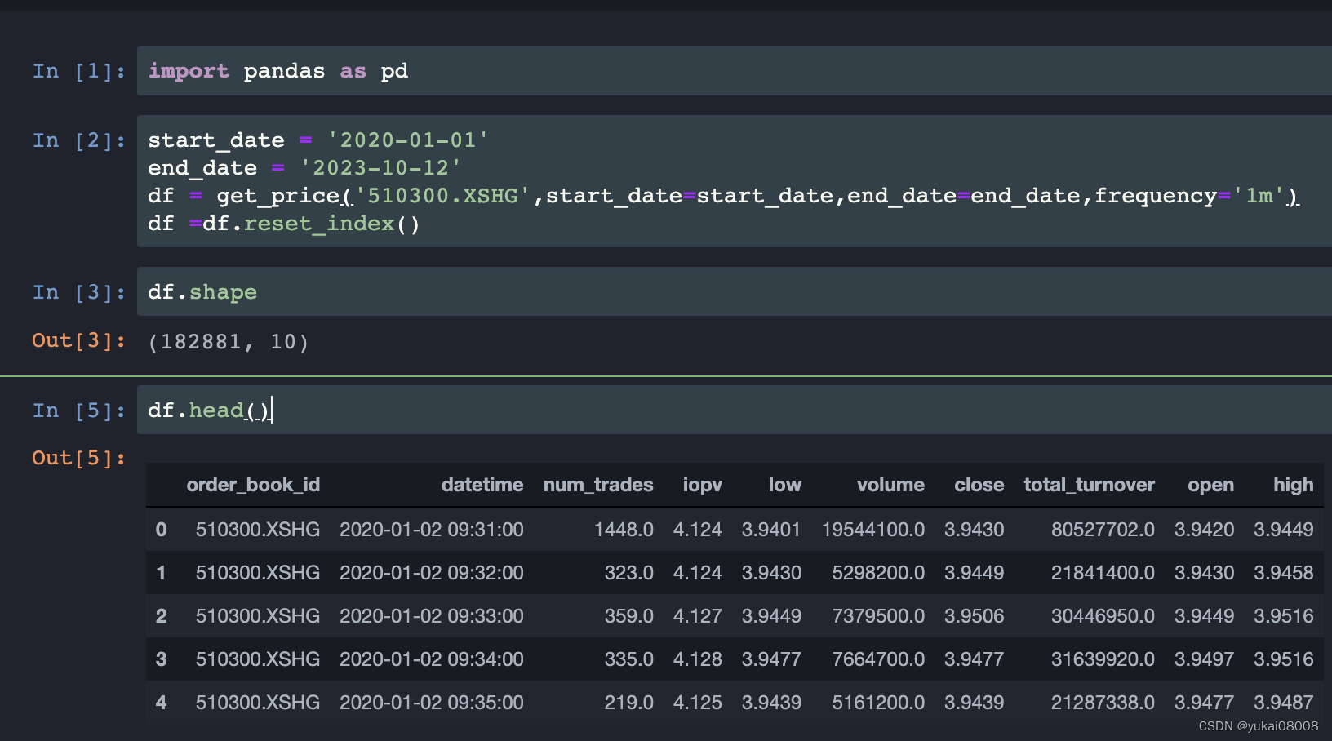Click volume value 7379500.0

click(878, 616)
